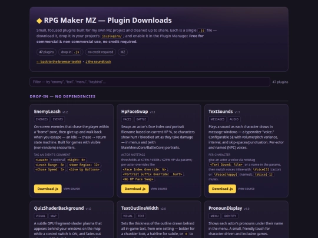Open 'the soundtrack' link
The height and width of the screenshot is (238, 318).
98,62
